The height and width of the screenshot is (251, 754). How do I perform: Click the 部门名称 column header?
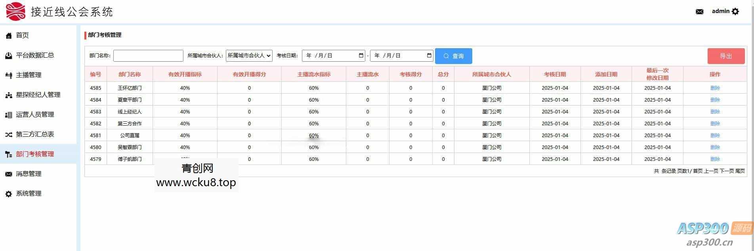pyautogui.click(x=130, y=74)
